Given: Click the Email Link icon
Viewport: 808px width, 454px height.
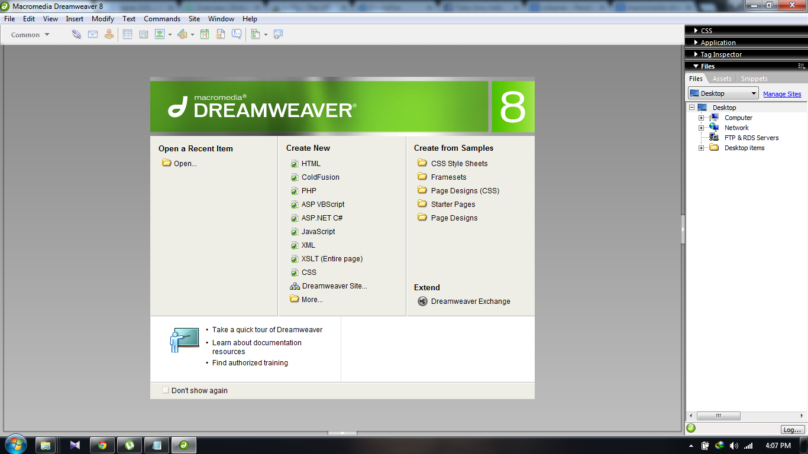Looking at the screenshot, I should click(x=93, y=34).
